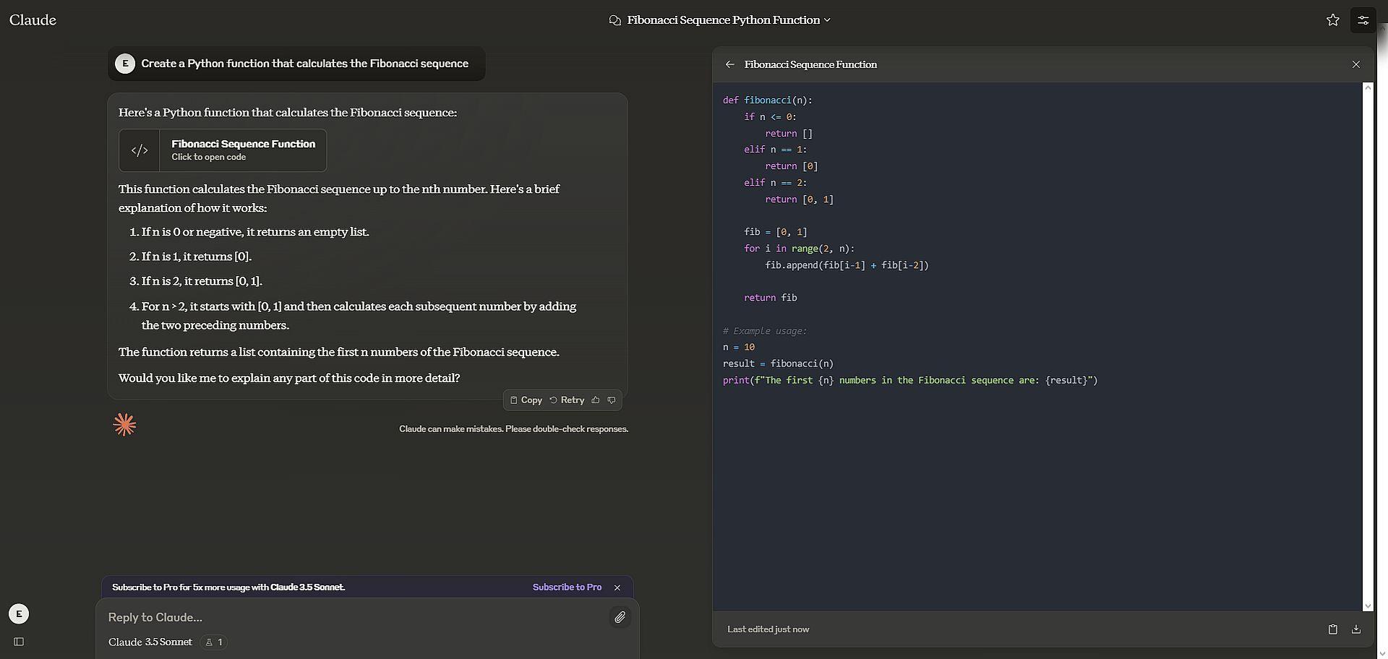1388x659 pixels.
Task: Click 'Would you like me to explain' text
Action: [289, 378]
